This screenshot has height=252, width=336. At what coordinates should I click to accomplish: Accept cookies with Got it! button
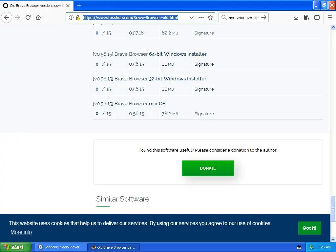coord(309,228)
